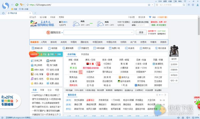Viewport: 200px width, 119px height.
Task: Switch to 名站导航 tab
Action: (x=71, y=54)
